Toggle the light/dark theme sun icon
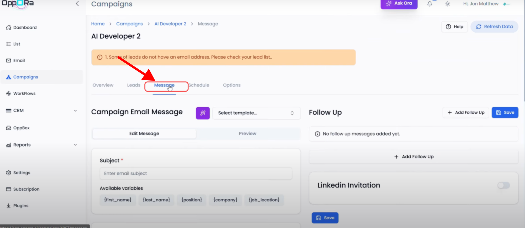 448,4
